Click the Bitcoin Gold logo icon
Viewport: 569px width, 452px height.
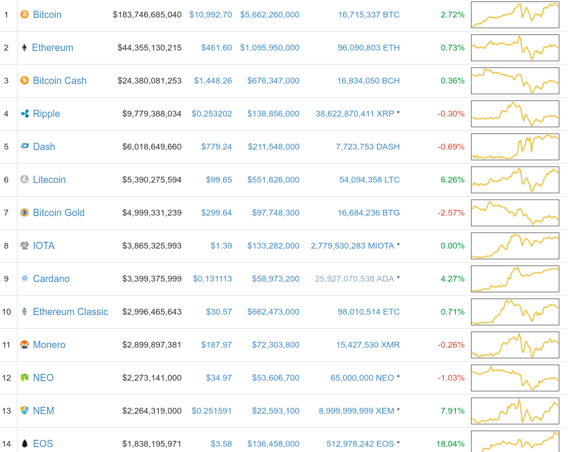tap(24, 212)
